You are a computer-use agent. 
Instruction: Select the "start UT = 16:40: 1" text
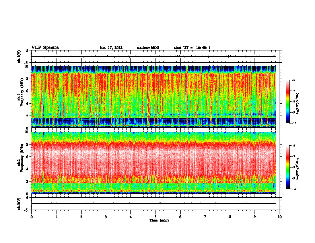coord(192,48)
